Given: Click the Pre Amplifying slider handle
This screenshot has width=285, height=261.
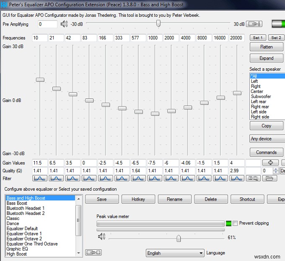Looking at the screenshot, I should (158, 23).
